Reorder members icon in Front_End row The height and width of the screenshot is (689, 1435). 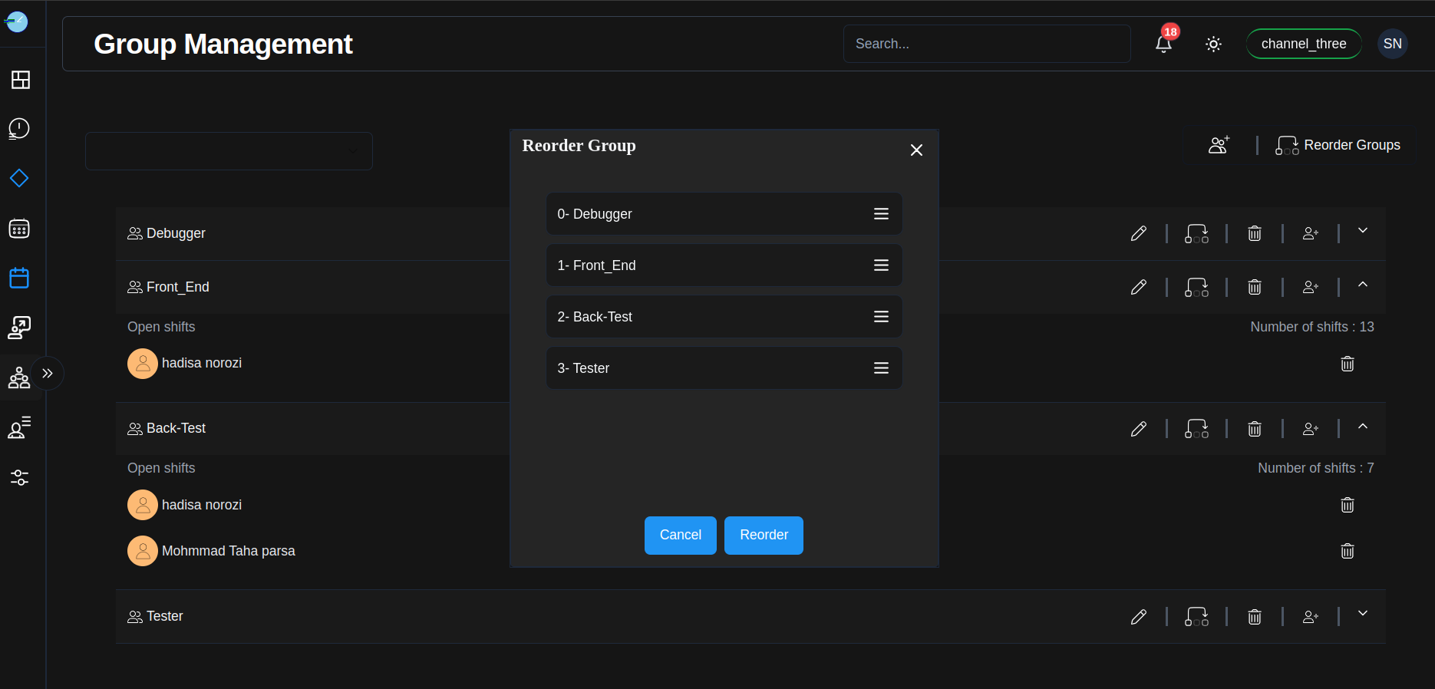(x=1196, y=287)
